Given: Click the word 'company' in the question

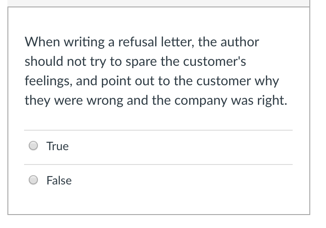Looking at the screenshot, I should point(201,101).
